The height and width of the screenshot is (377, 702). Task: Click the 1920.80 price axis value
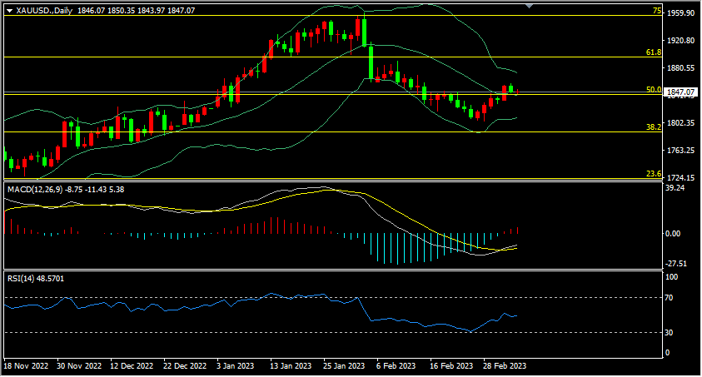pos(680,41)
